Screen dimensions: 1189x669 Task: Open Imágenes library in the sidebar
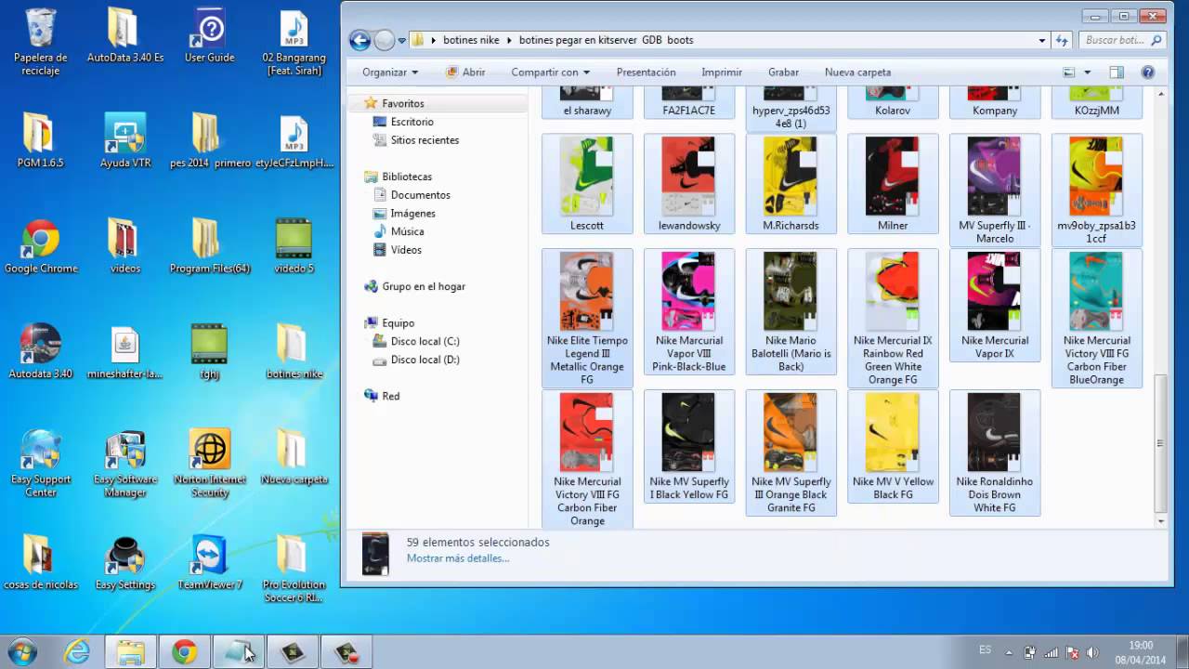(412, 214)
